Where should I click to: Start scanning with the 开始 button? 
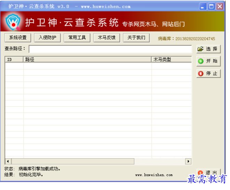208,61
